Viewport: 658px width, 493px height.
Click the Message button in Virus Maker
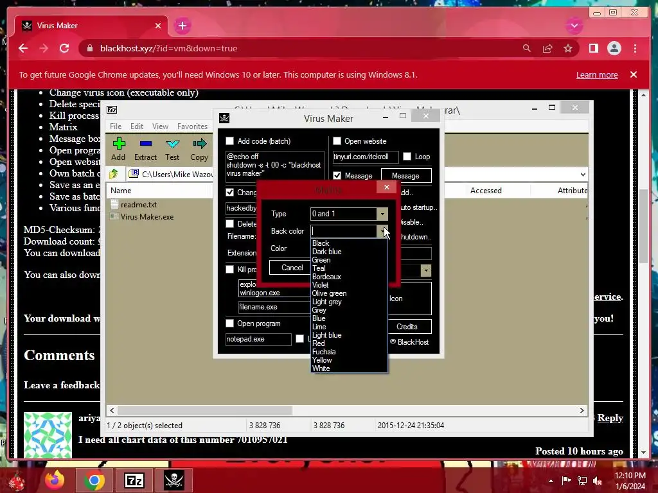coord(406,176)
